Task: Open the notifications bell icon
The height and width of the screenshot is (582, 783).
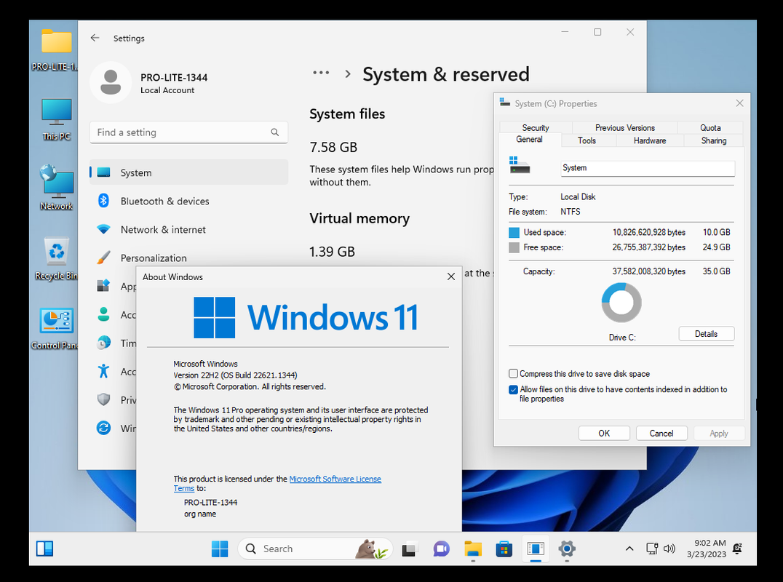Action: [738, 549]
